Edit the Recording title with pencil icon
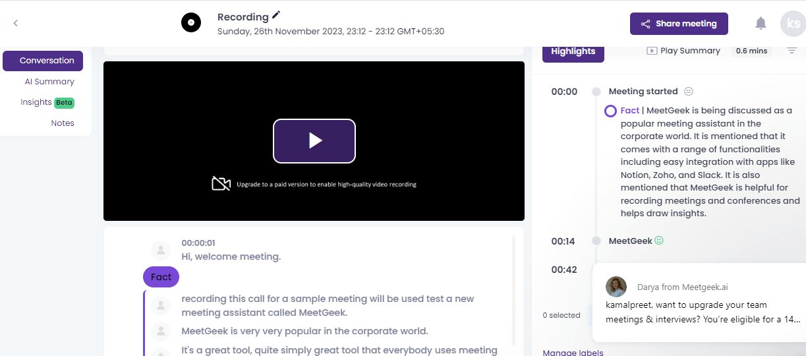 tap(276, 15)
